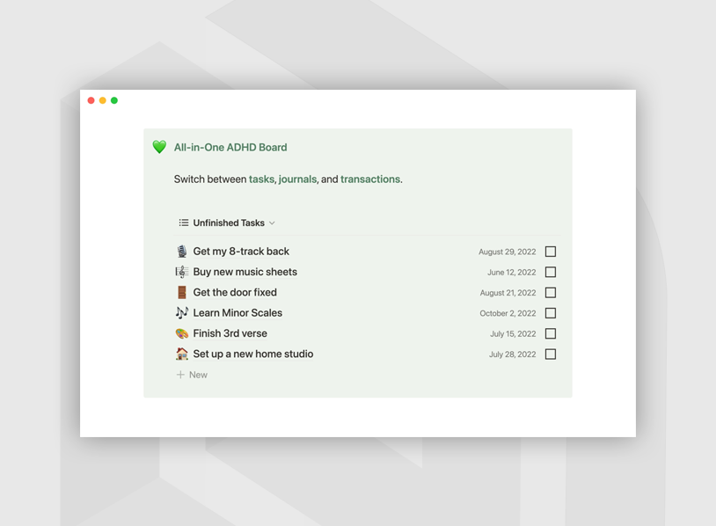
Task: Open the Unfinished Tasks view selector label
Action: tap(229, 223)
